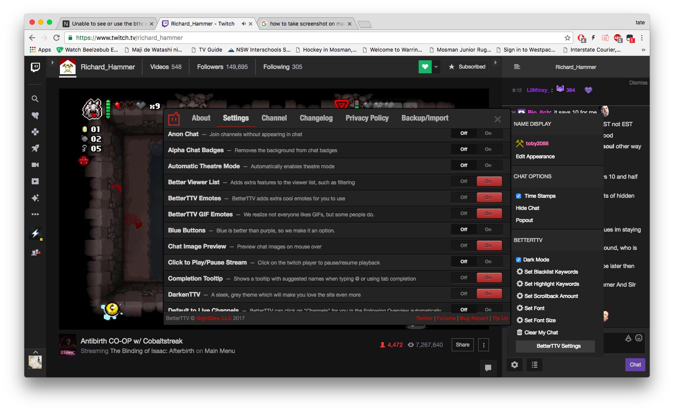Uncheck the Time Stamps checkbox

(519, 196)
